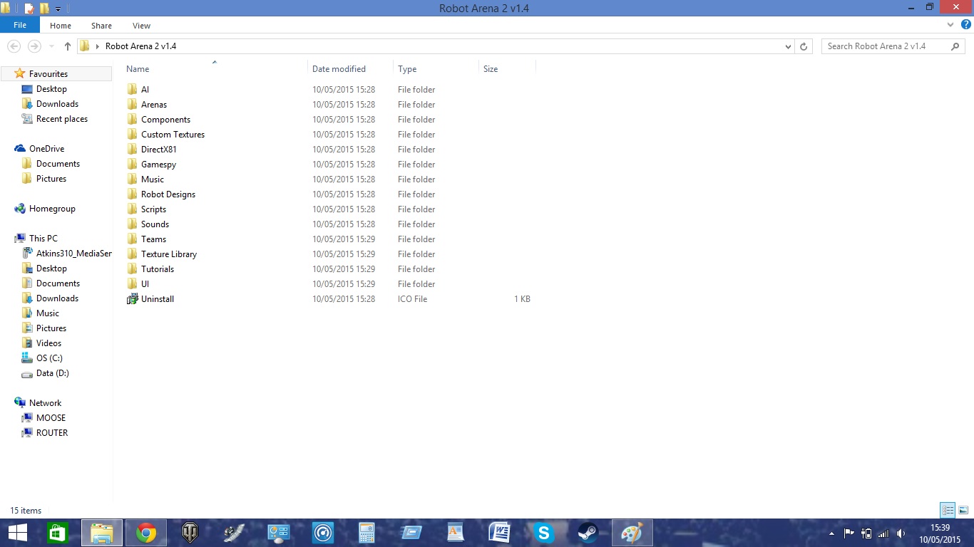This screenshot has width=974, height=547.
Task: Switch to large icons view layout
Action: pos(963,510)
